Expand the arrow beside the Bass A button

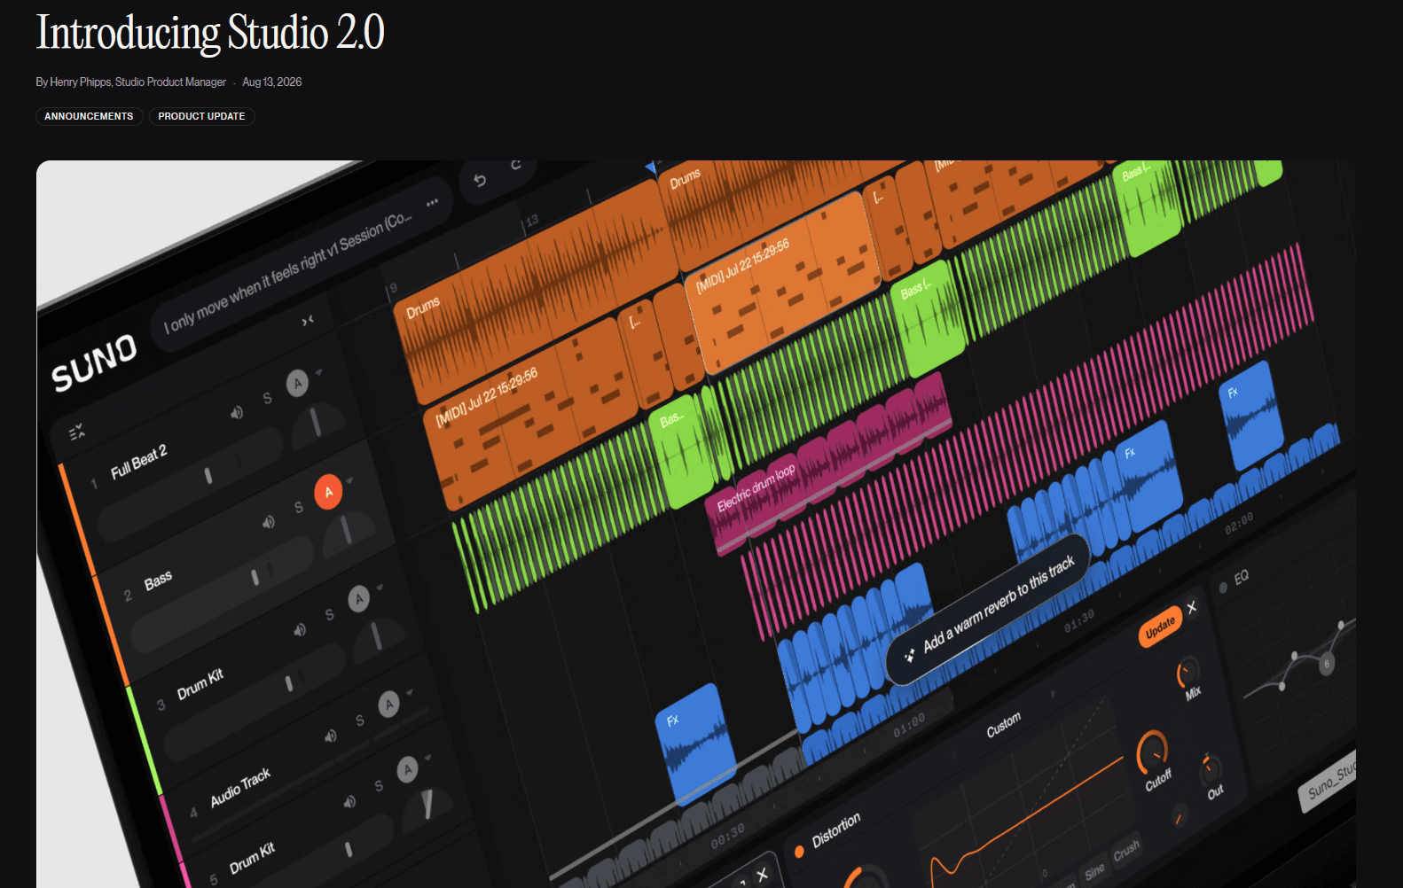pyautogui.click(x=350, y=480)
